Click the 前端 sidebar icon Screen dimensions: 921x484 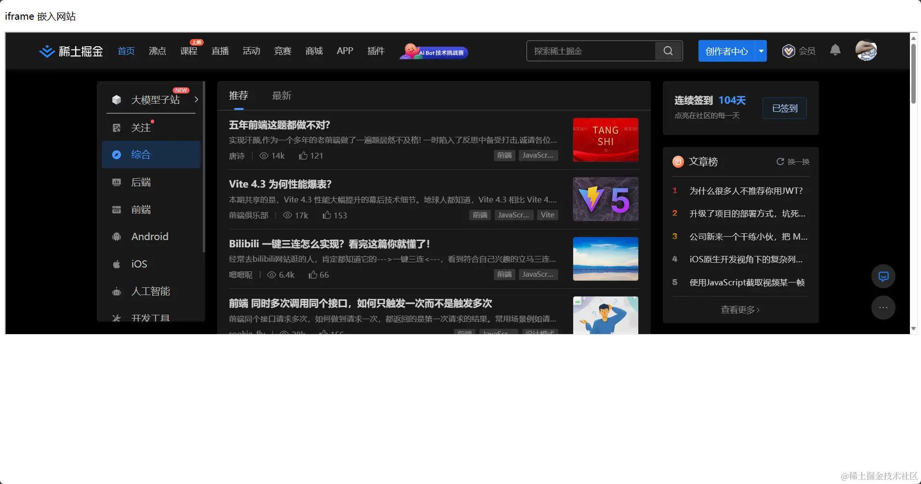click(x=117, y=210)
